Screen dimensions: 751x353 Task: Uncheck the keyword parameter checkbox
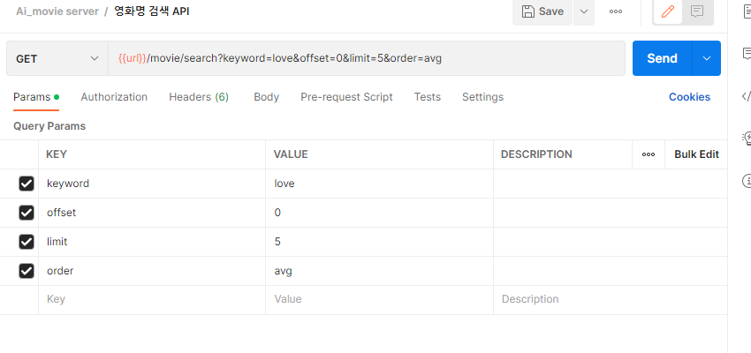[x=27, y=184]
